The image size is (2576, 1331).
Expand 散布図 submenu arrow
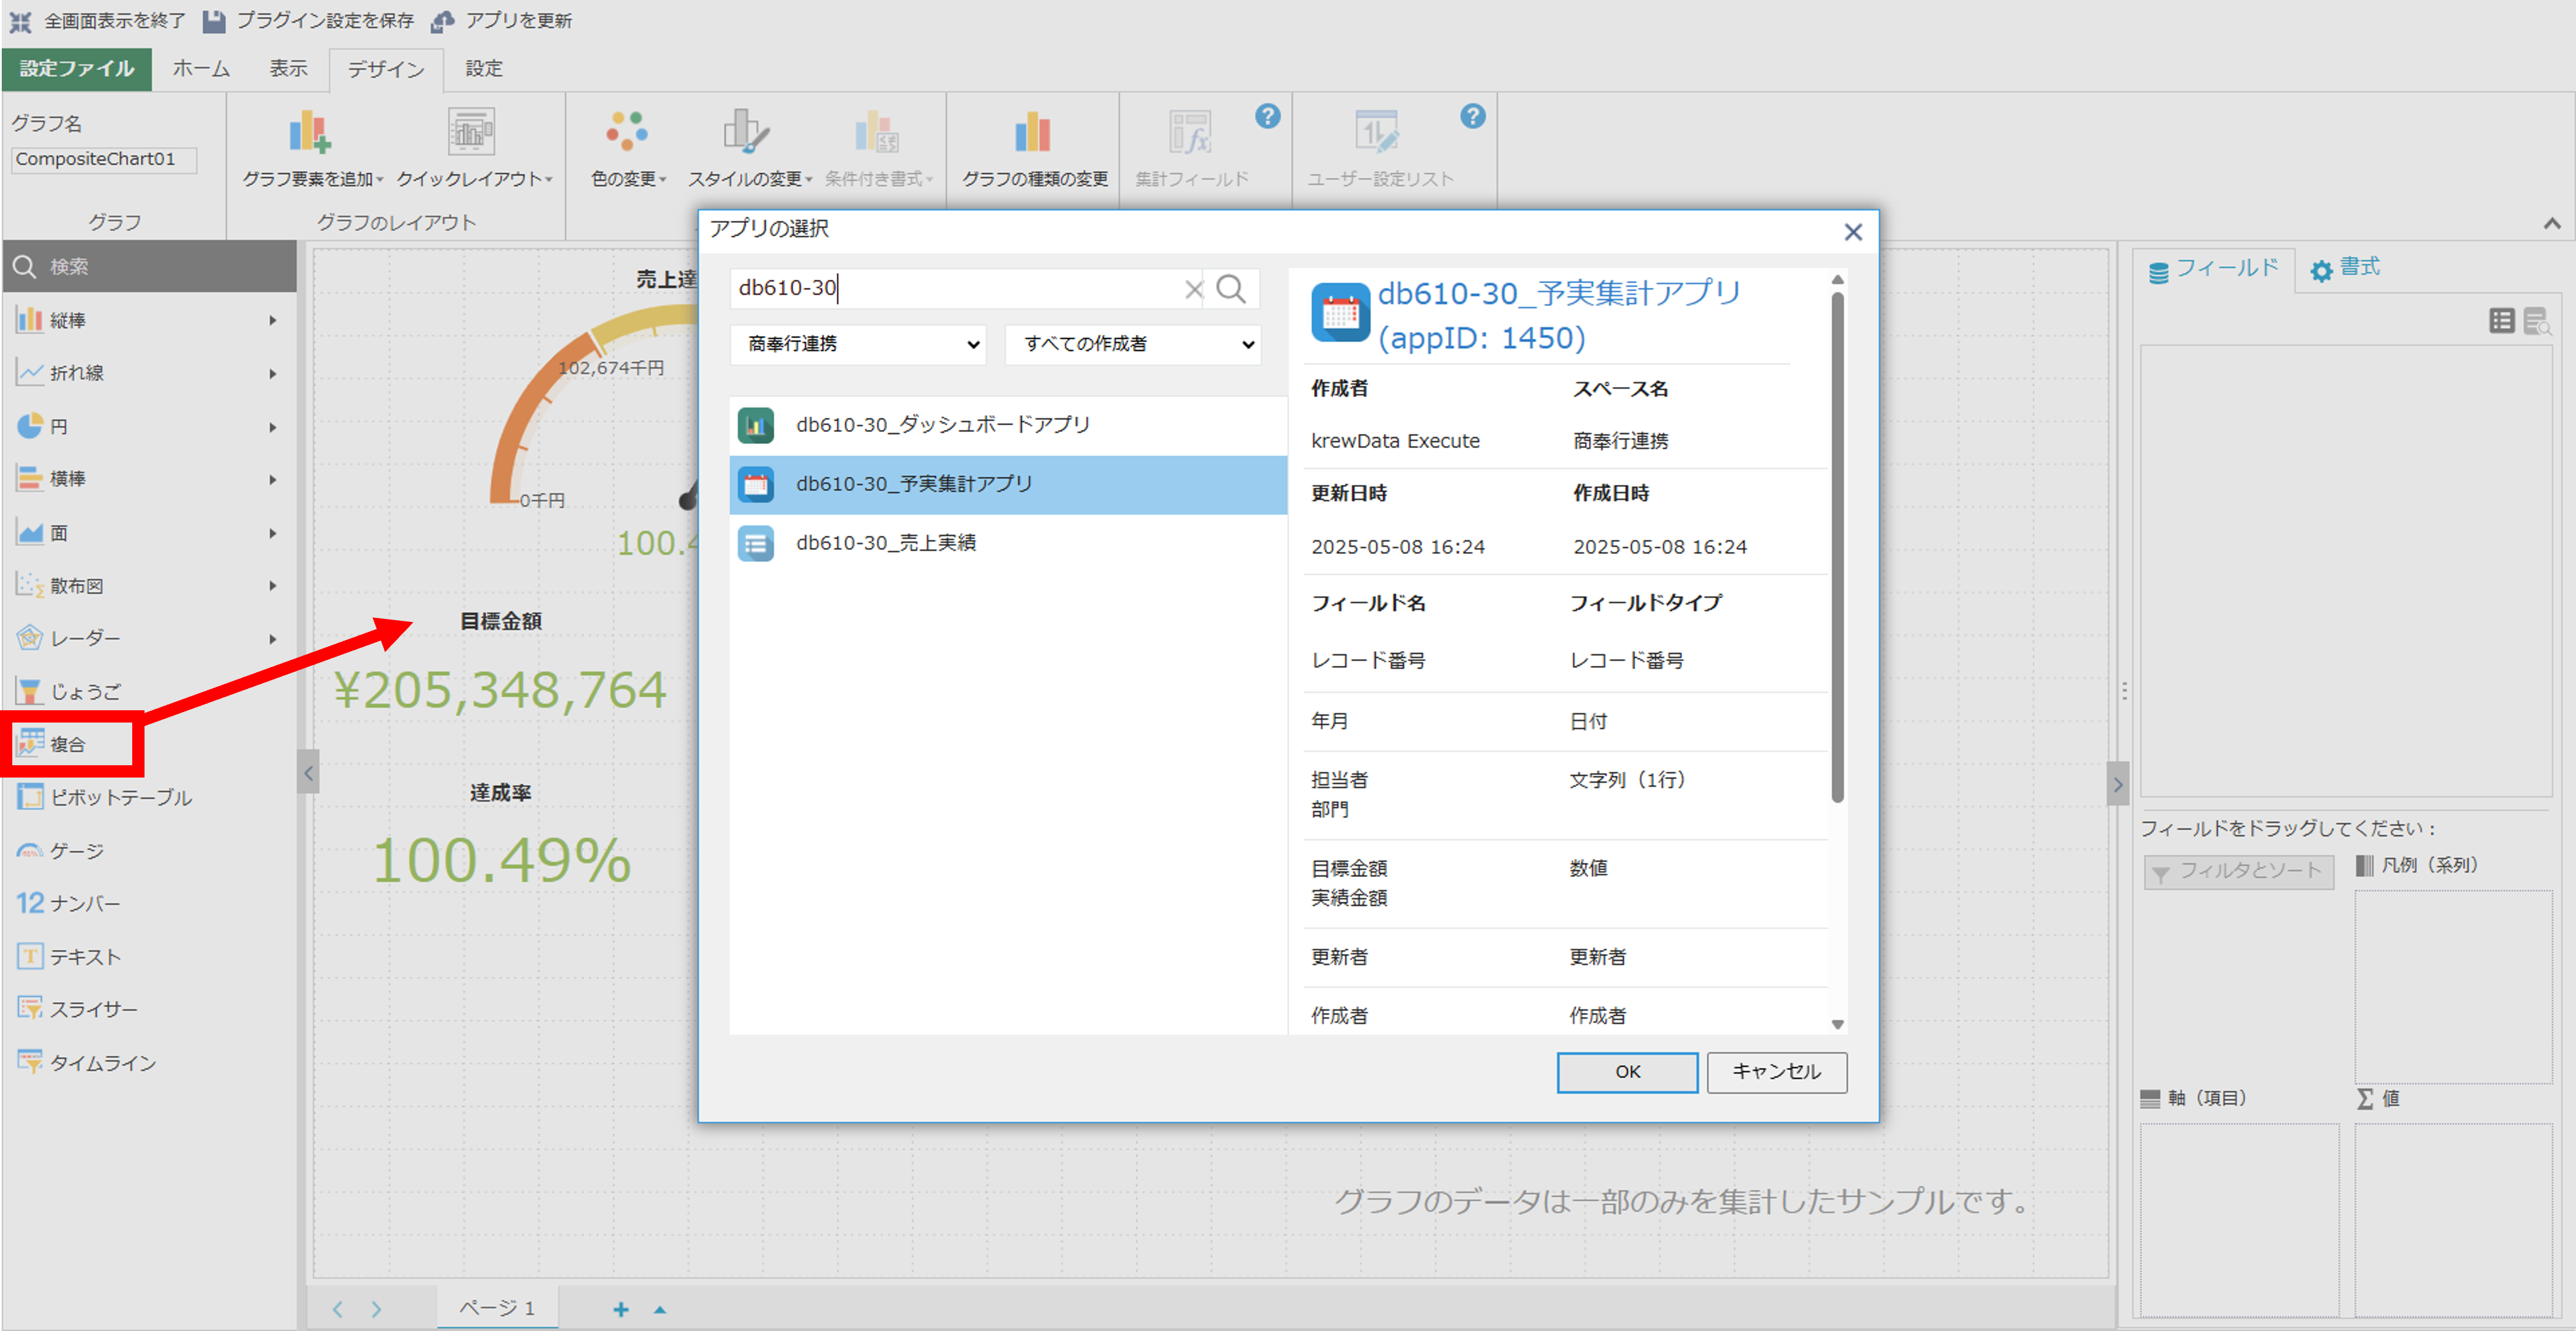point(272,585)
